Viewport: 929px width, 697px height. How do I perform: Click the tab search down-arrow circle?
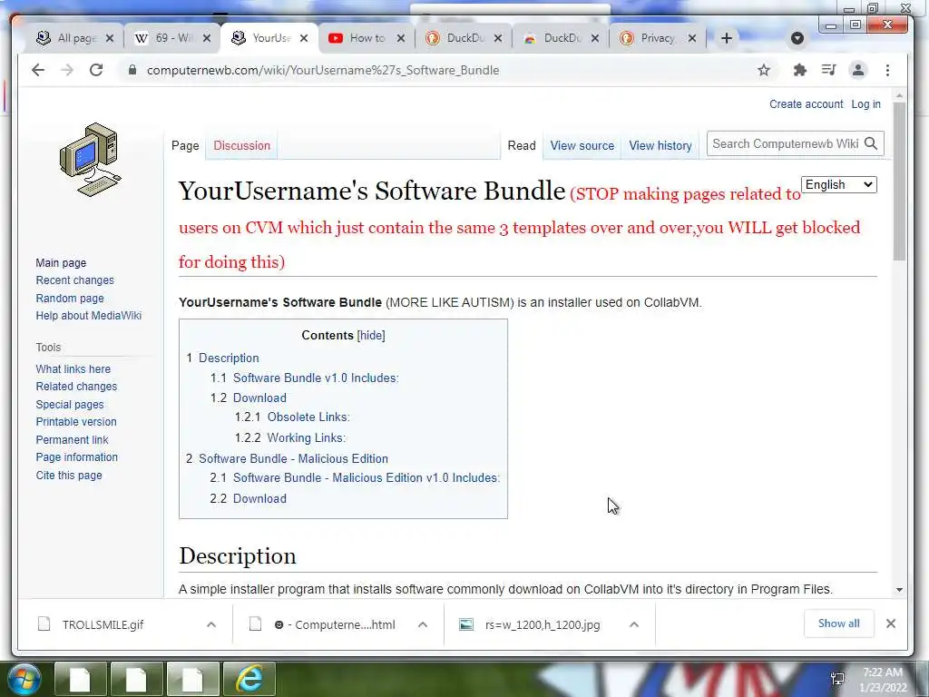click(797, 38)
